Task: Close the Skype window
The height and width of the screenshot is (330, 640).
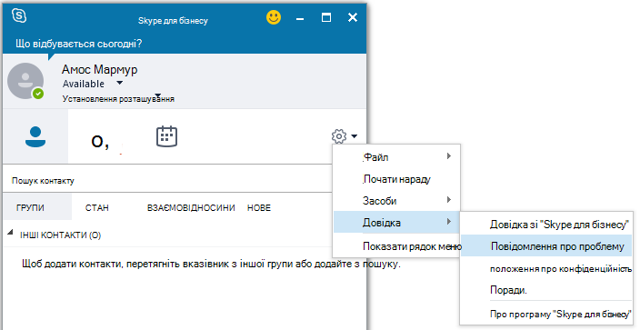Action: [353, 17]
